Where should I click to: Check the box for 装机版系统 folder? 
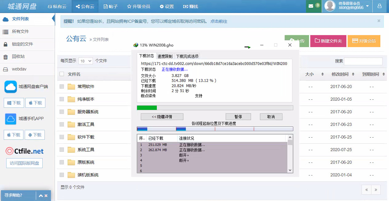pyautogui.click(x=62, y=175)
